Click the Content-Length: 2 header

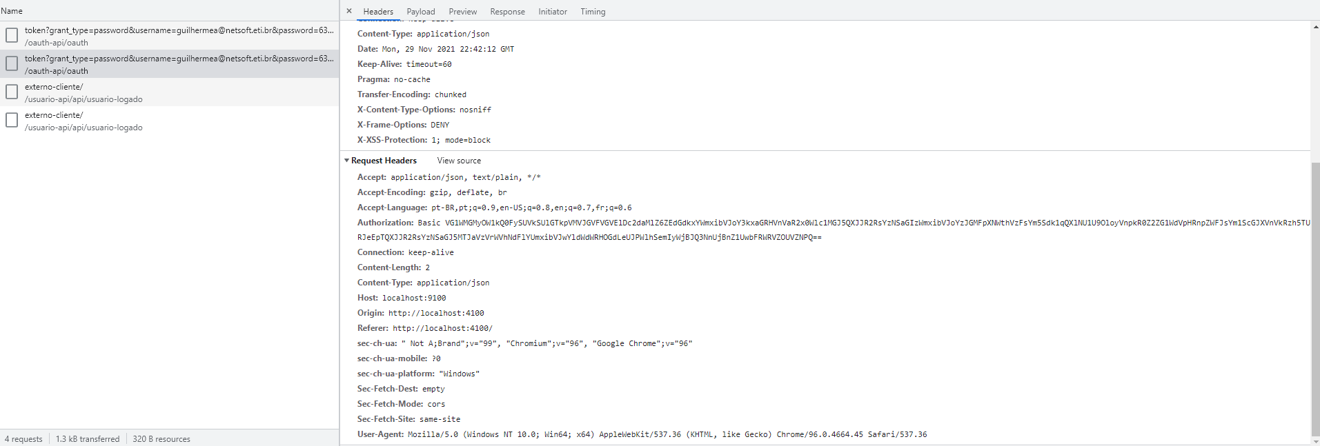click(x=393, y=267)
